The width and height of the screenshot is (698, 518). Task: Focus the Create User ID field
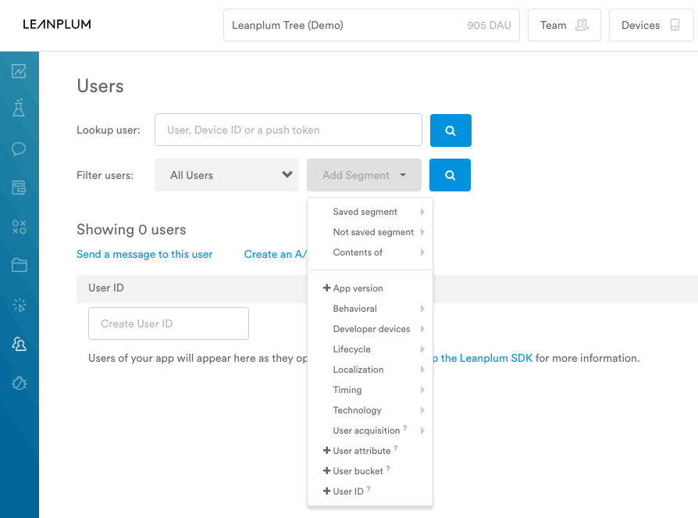169,323
